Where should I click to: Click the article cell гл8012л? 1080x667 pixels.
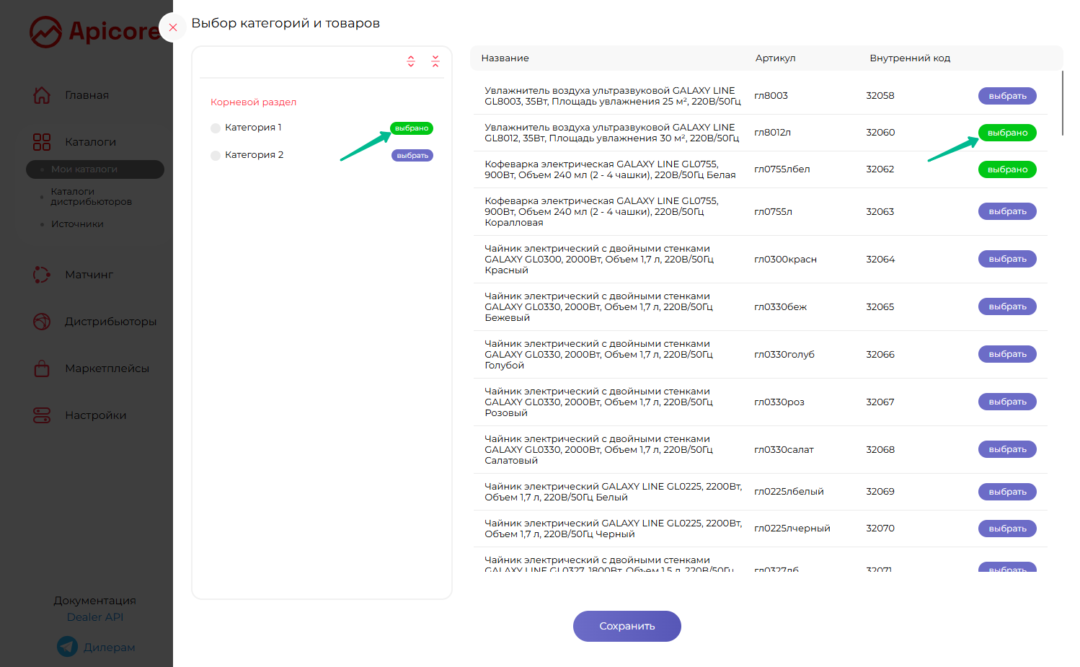(772, 133)
